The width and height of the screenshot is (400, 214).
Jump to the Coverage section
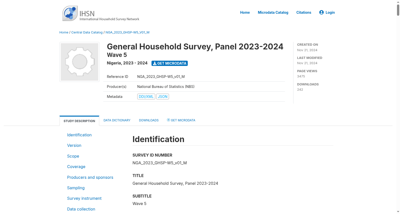pyautogui.click(x=76, y=167)
